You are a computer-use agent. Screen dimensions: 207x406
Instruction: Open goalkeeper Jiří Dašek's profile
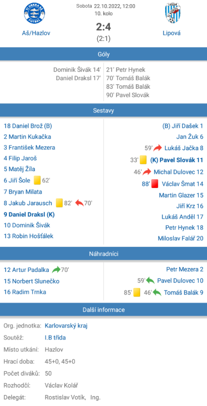coord(183,126)
